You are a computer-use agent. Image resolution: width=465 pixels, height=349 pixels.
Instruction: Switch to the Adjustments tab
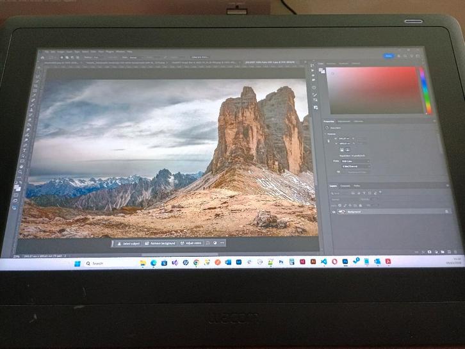pos(344,121)
